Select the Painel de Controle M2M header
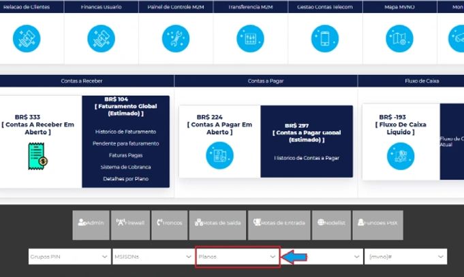The width and height of the screenshot is (464, 277). point(176,7)
